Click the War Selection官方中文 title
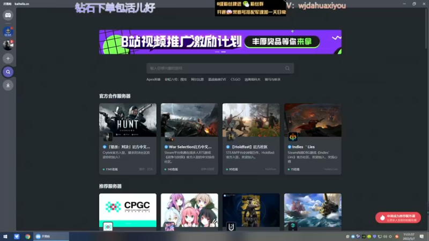Image resolution: width=429 pixels, height=241 pixels. [190, 147]
